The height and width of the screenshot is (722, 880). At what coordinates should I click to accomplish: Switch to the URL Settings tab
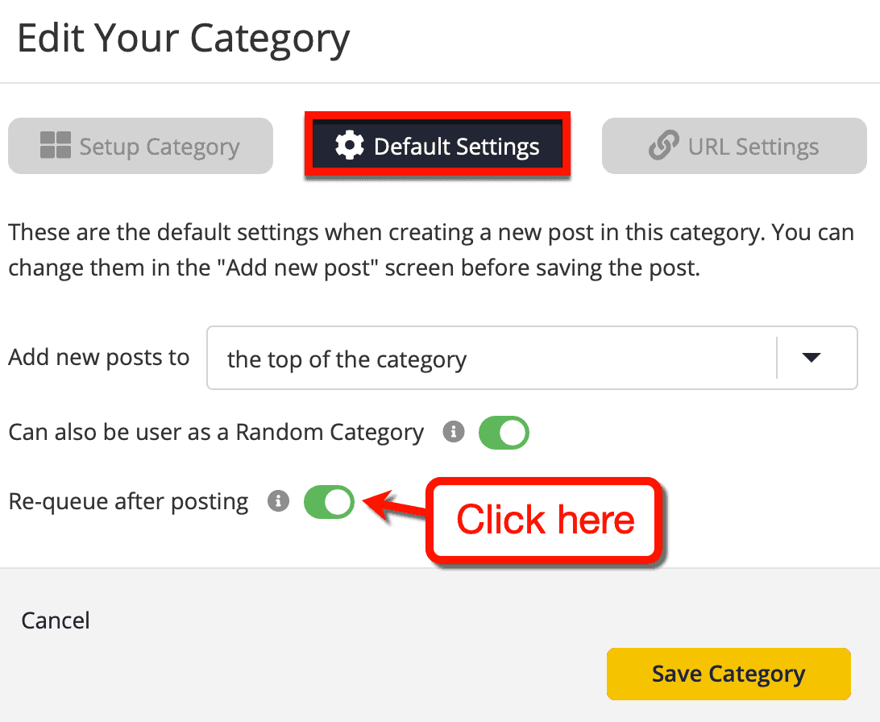click(x=733, y=146)
